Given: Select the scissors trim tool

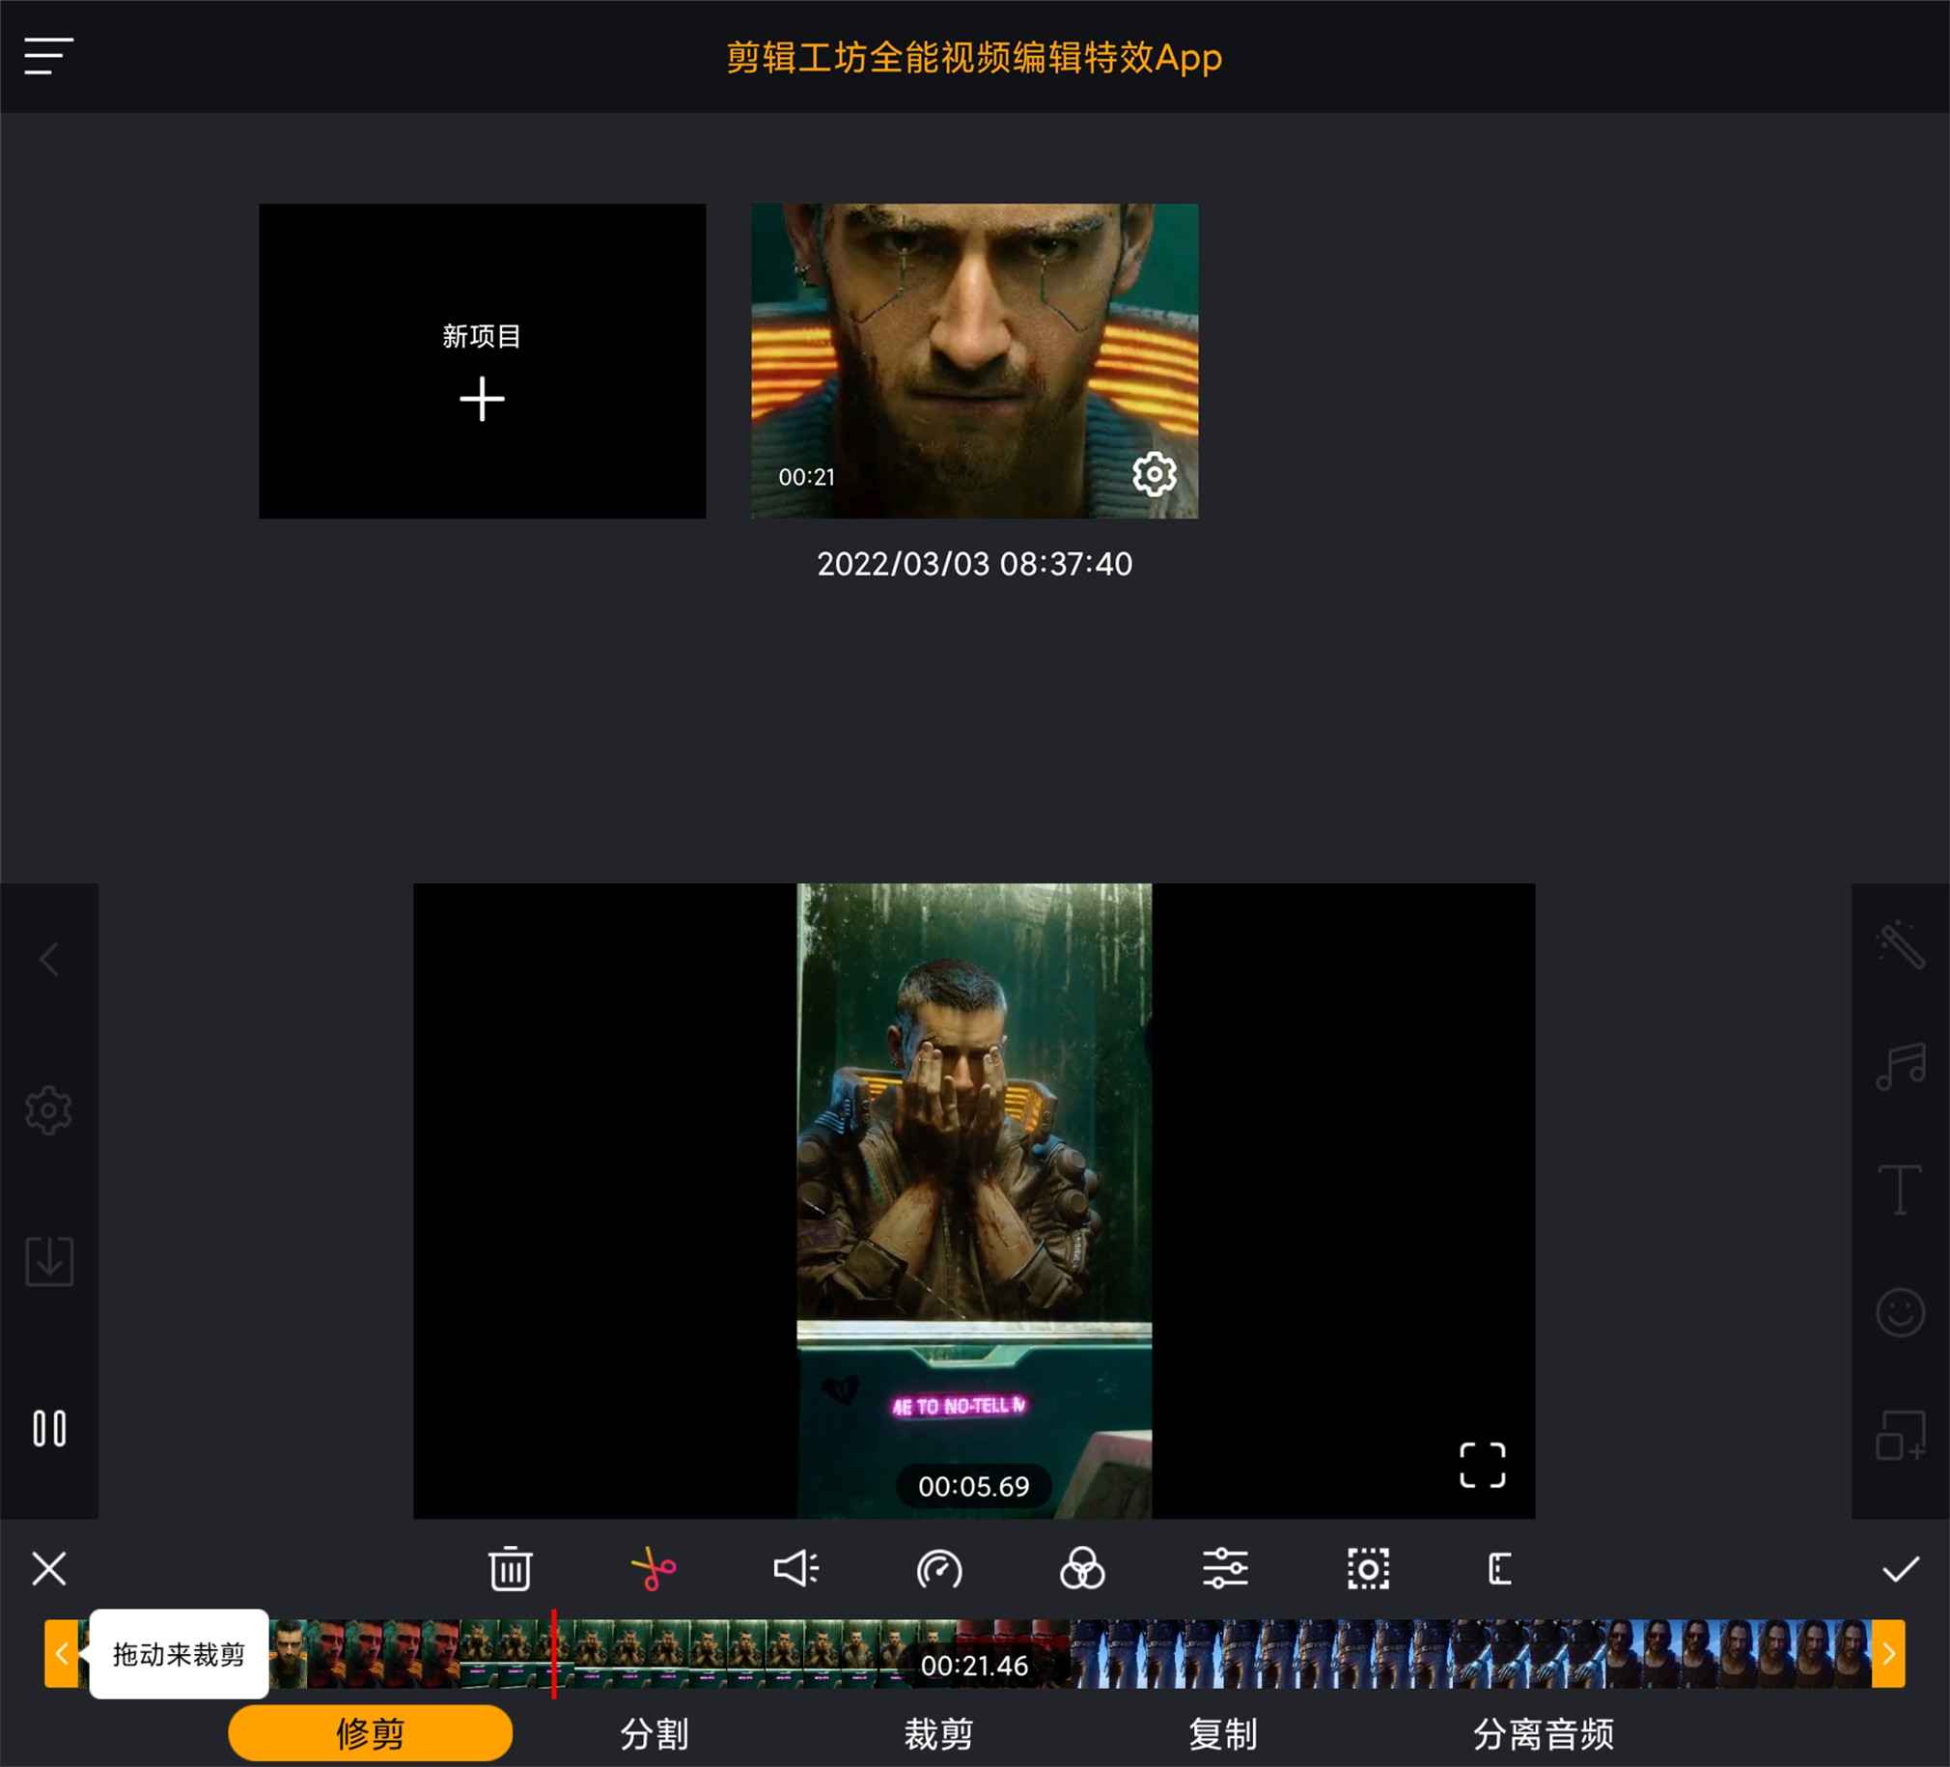Looking at the screenshot, I should click(653, 1569).
